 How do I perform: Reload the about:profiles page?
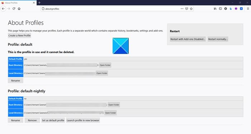point(14,9)
